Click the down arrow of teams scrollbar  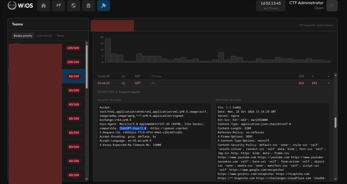tap(86, 179)
